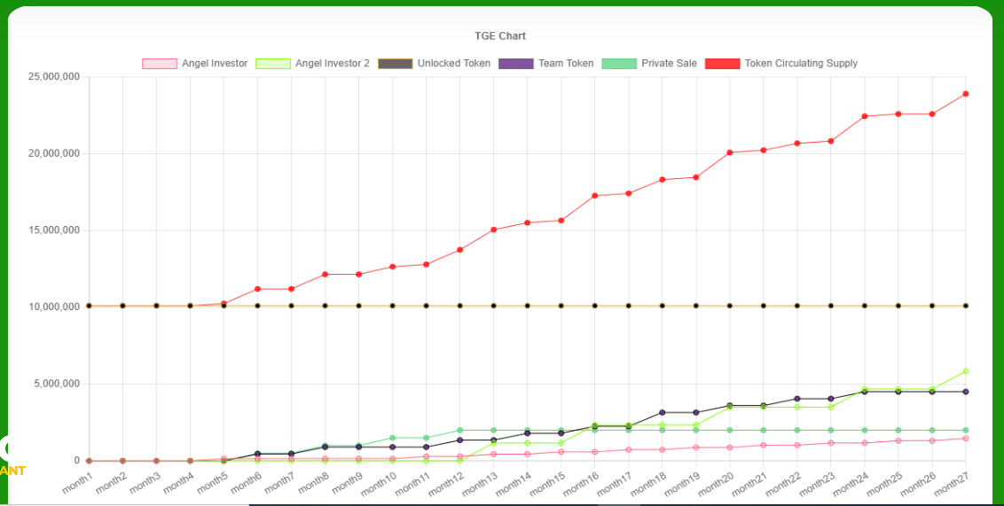Screen dimensions: 1004x506
Task: Click Angel Investor 2 point at month27
Action: (966, 371)
